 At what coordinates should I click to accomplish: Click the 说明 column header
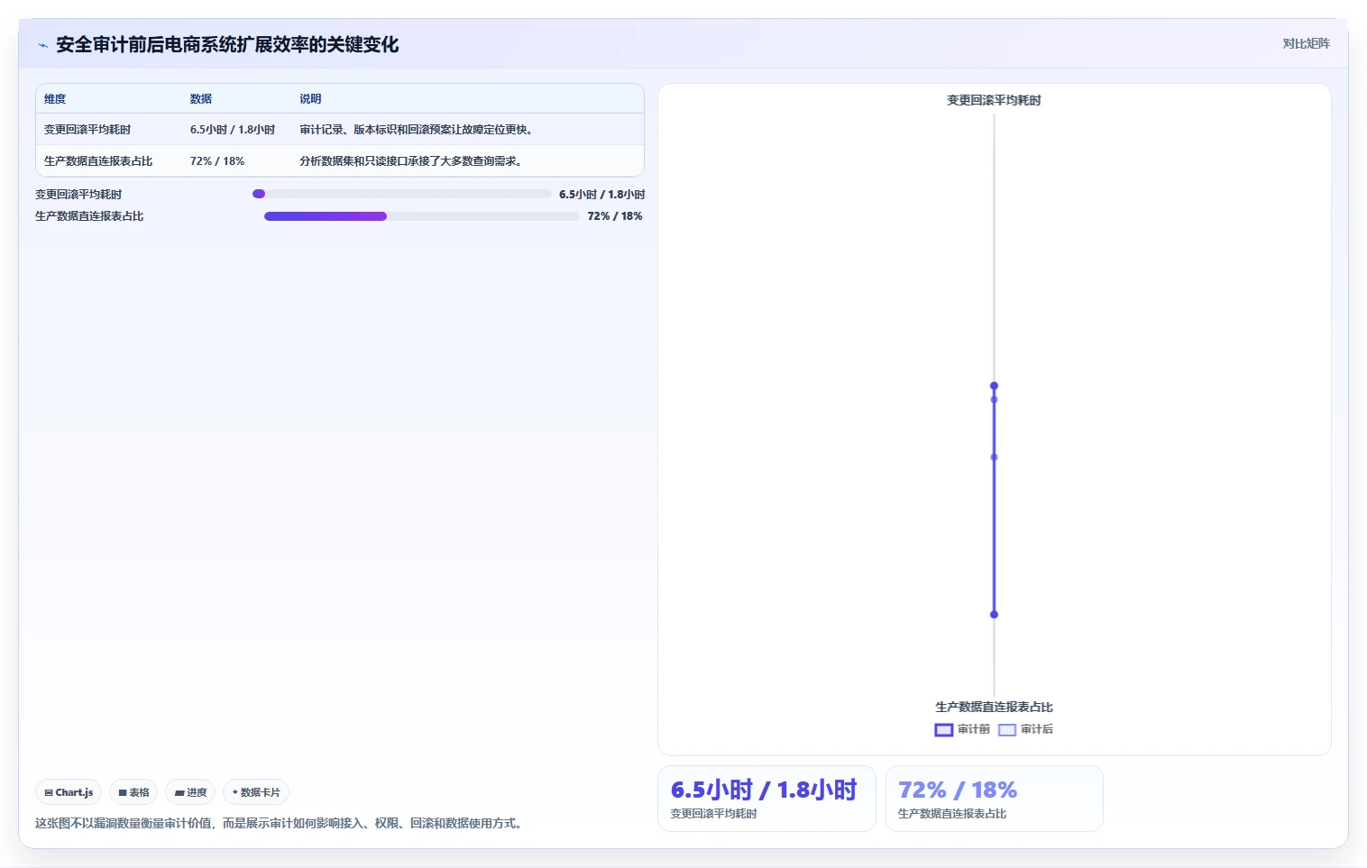tap(467, 99)
